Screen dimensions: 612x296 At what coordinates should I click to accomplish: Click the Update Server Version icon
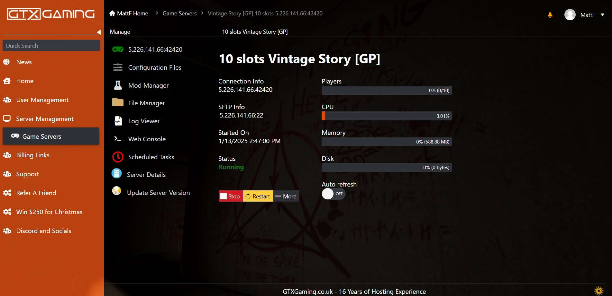(x=116, y=191)
